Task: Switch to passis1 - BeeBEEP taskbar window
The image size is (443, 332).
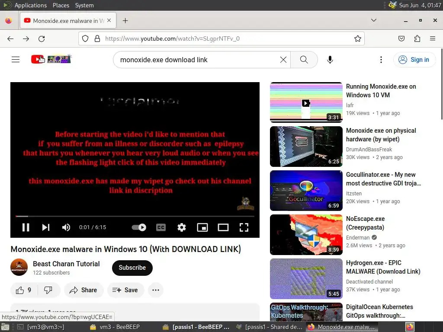Action: [x=196, y=327]
